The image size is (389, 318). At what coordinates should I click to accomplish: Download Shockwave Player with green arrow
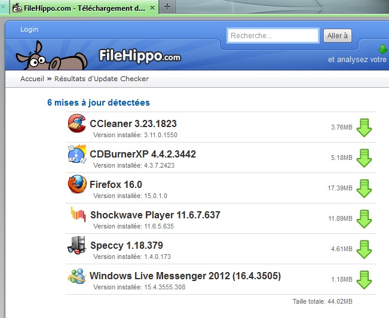364,219
